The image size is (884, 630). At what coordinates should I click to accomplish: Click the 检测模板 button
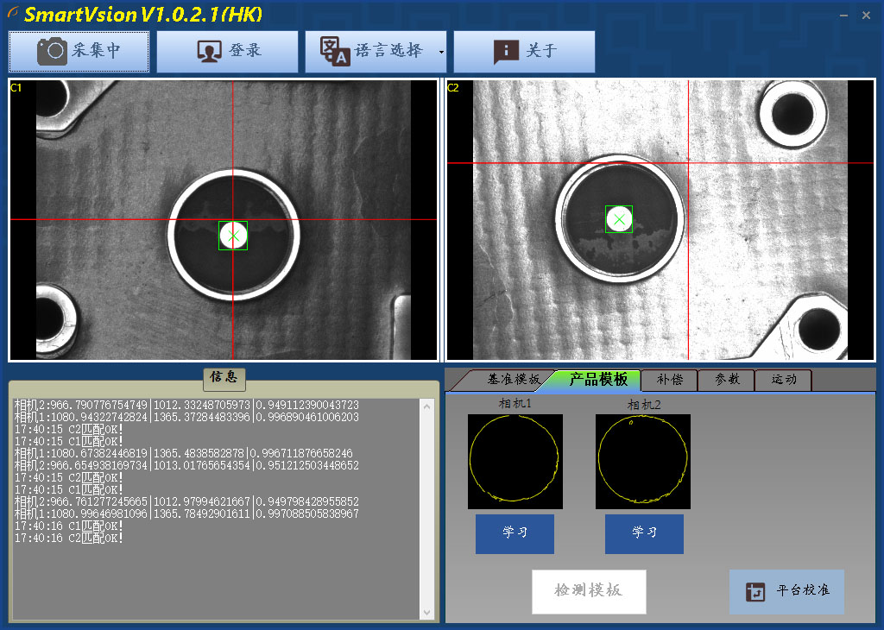588,591
